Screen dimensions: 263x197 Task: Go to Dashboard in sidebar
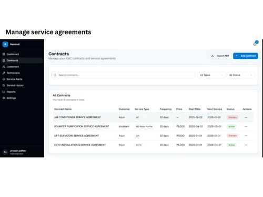(x=22, y=54)
